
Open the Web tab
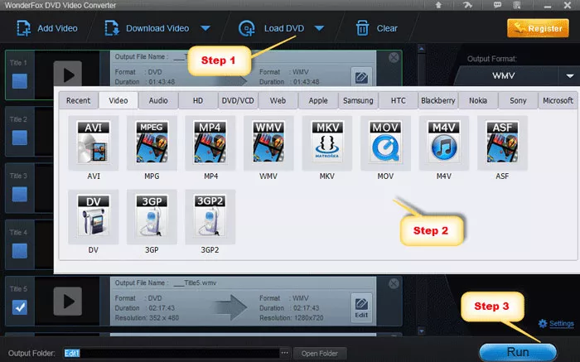(x=278, y=100)
